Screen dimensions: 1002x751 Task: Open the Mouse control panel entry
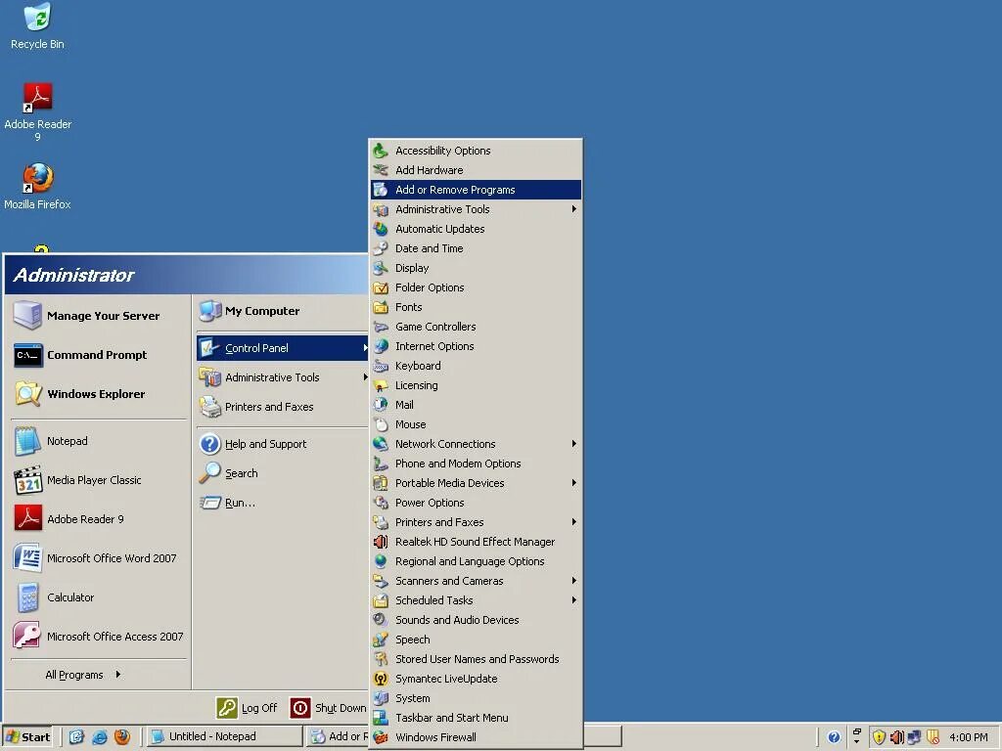[x=477, y=424]
